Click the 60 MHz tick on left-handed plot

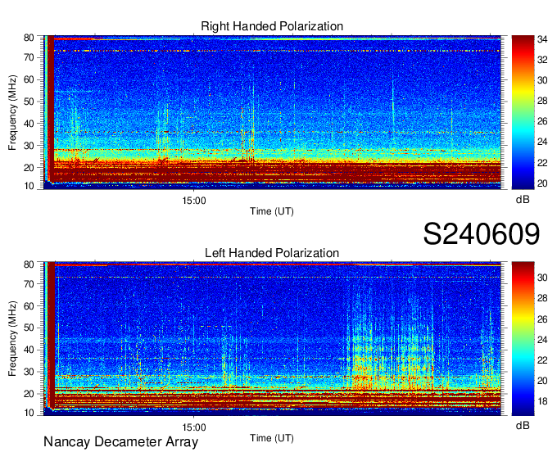click(29, 306)
